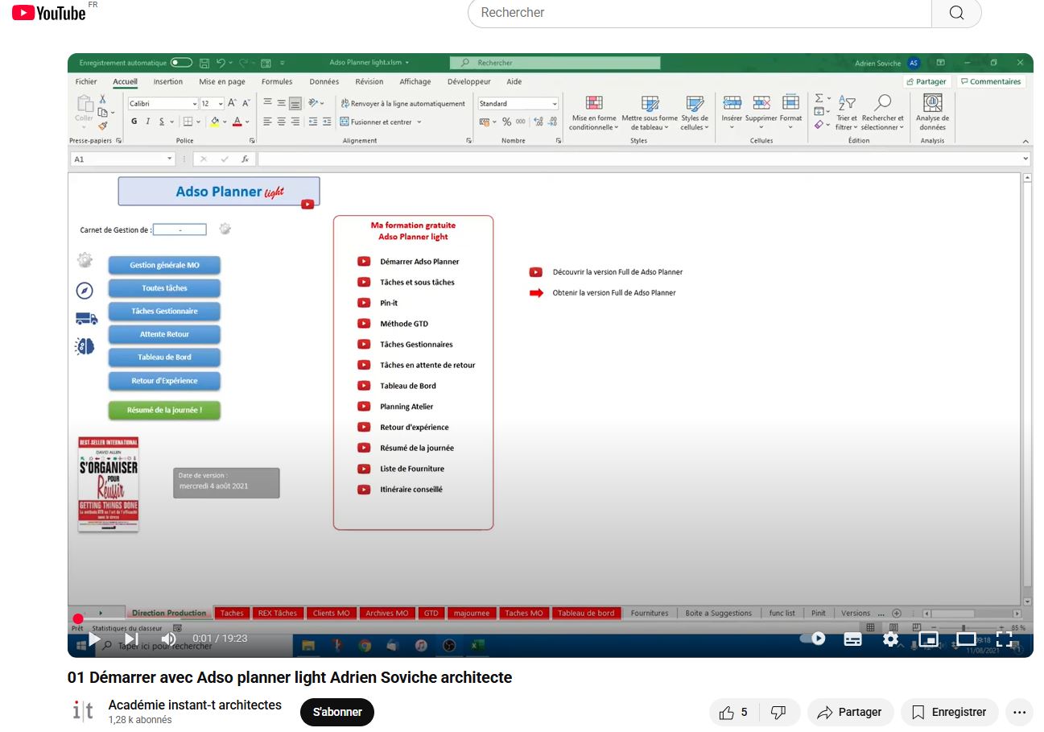Open the player settings gear menu

[x=890, y=639]
